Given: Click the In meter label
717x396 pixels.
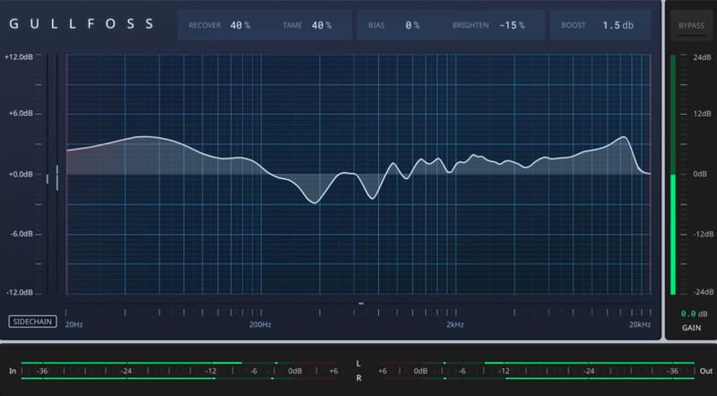Looking at the screenshot, I should (x=13, y=371).
